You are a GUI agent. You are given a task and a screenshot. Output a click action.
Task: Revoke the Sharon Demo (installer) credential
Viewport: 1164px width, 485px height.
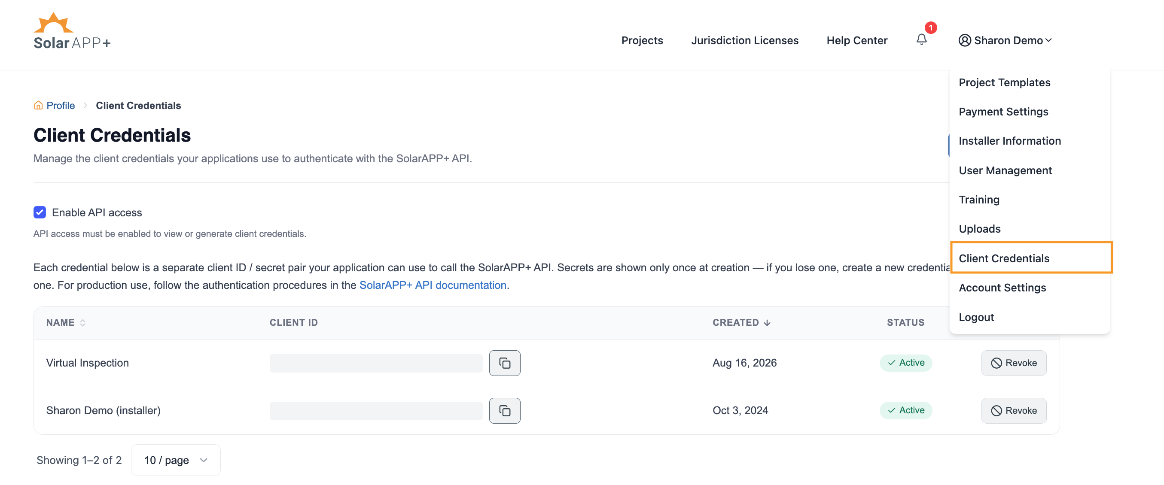pos(1014,410)
